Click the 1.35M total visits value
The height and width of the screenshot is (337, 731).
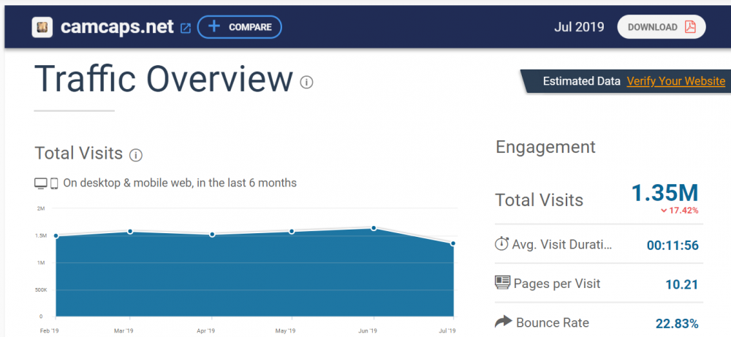click(664, 193)
